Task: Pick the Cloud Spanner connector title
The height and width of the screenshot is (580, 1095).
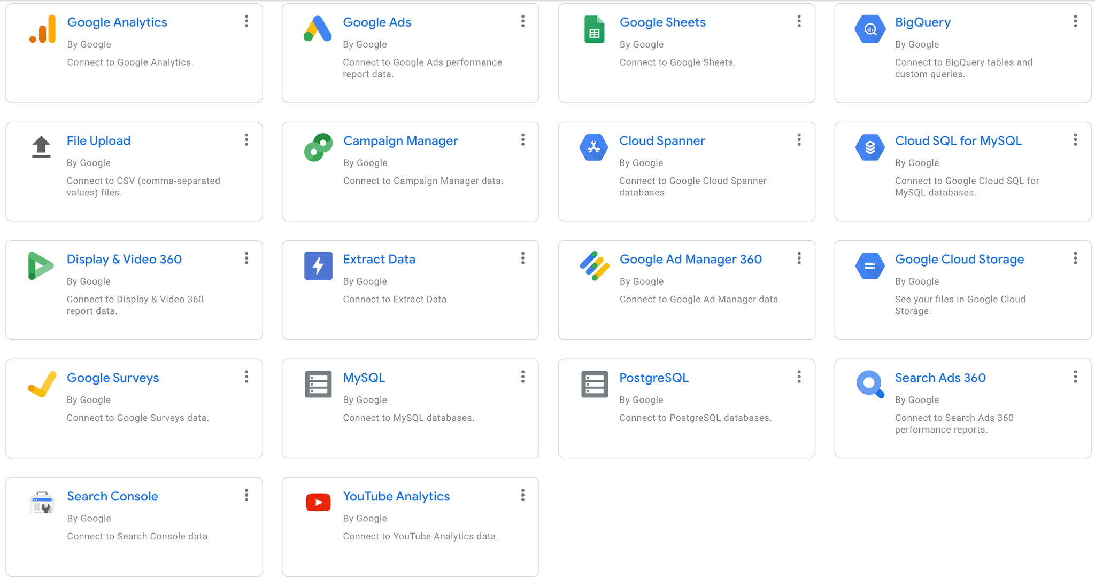Action: 662,141
